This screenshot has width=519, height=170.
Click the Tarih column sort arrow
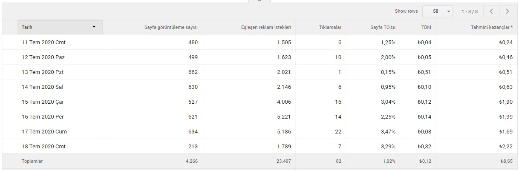pos(94,27)
